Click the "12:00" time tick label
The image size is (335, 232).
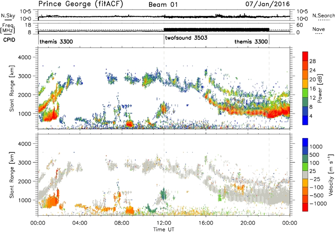[164, 223]
